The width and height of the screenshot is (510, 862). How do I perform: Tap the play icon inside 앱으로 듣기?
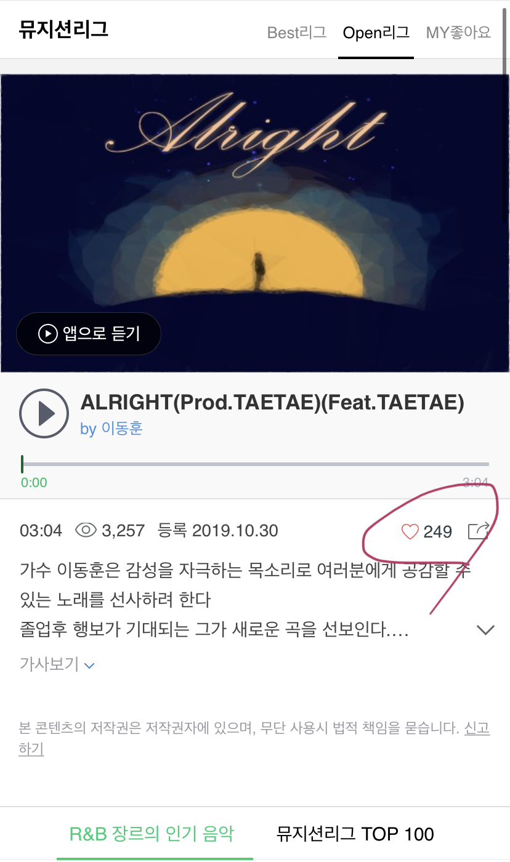[x=48, y=334]
